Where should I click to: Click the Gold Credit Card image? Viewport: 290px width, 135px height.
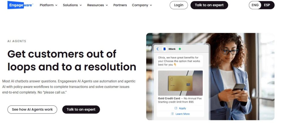180,83
